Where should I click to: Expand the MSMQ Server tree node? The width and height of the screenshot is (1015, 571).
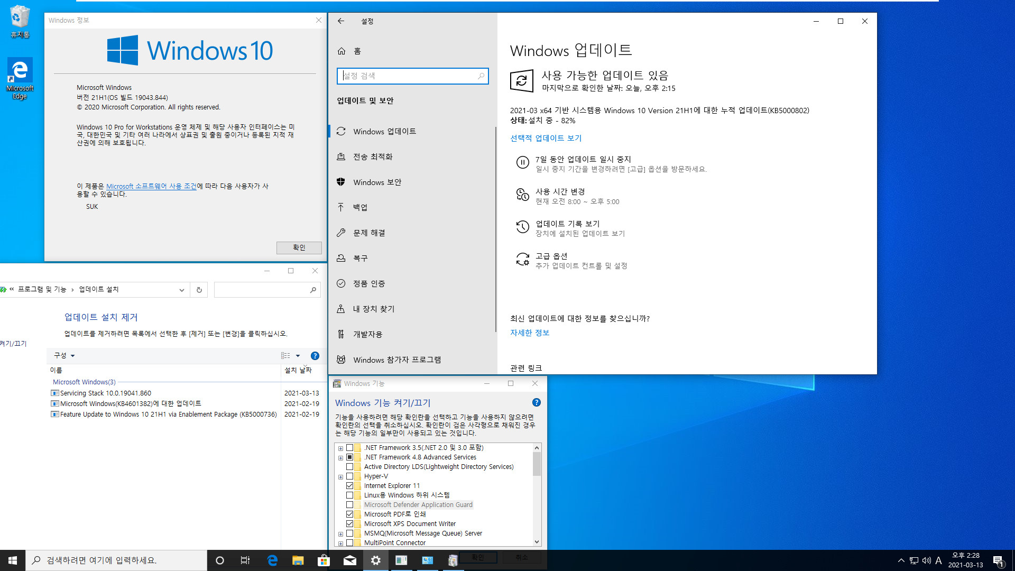(340, 534)
